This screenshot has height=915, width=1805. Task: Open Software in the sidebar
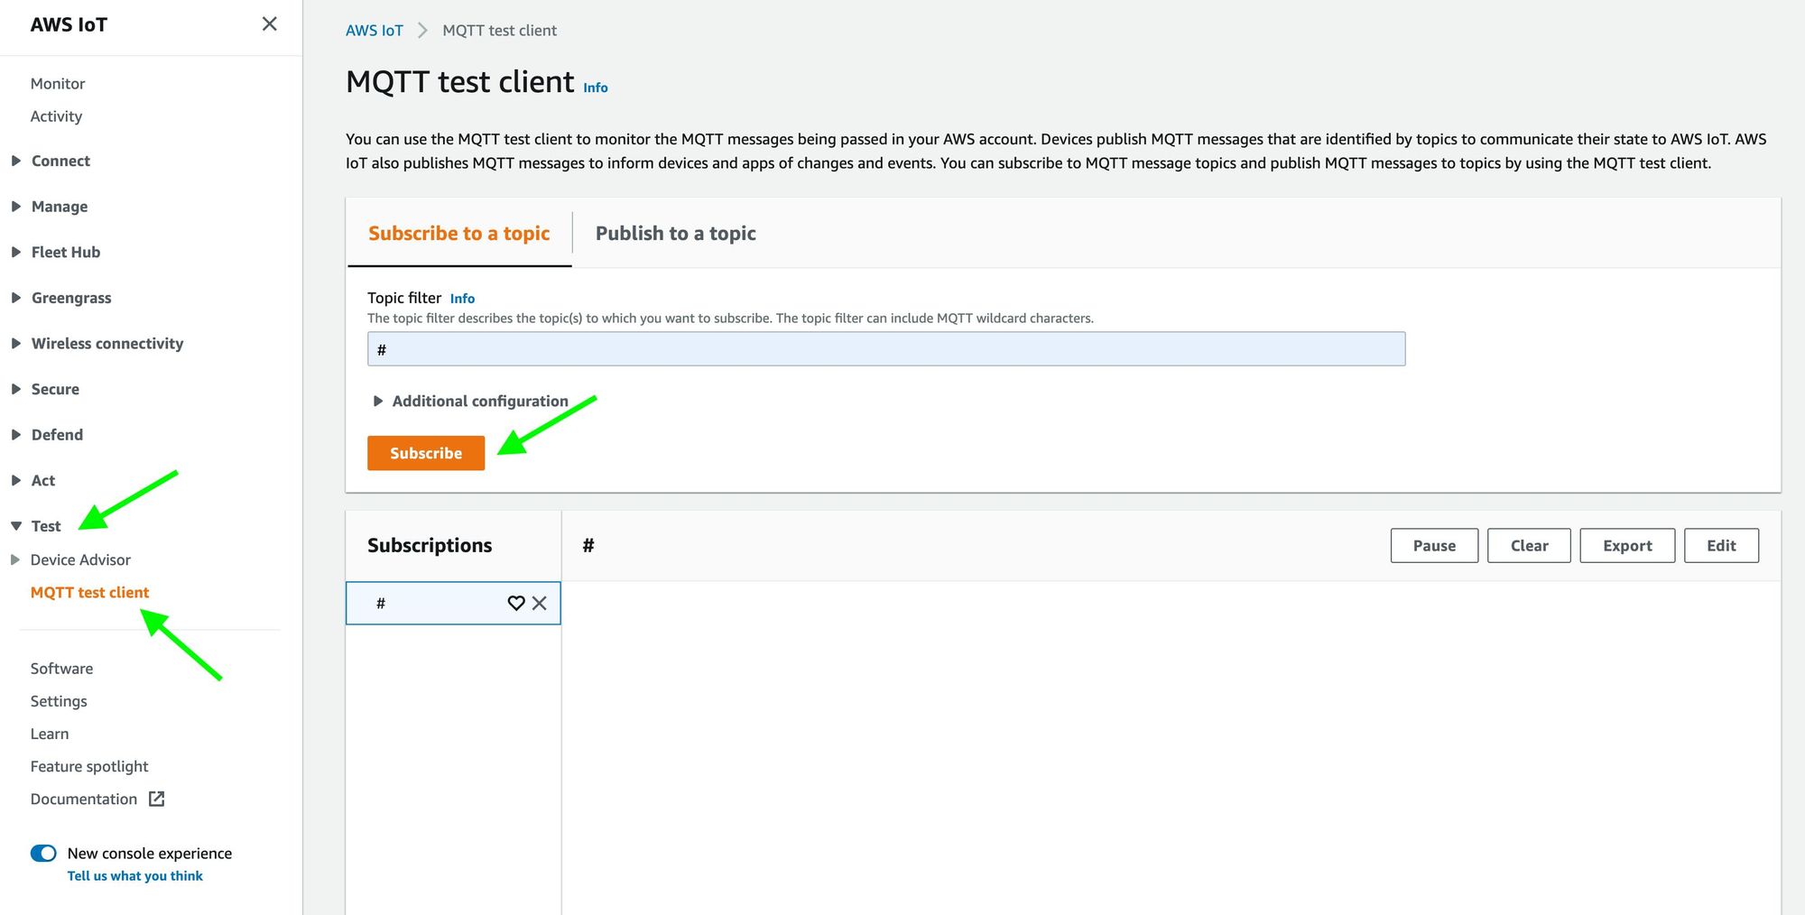coord(61,669)
